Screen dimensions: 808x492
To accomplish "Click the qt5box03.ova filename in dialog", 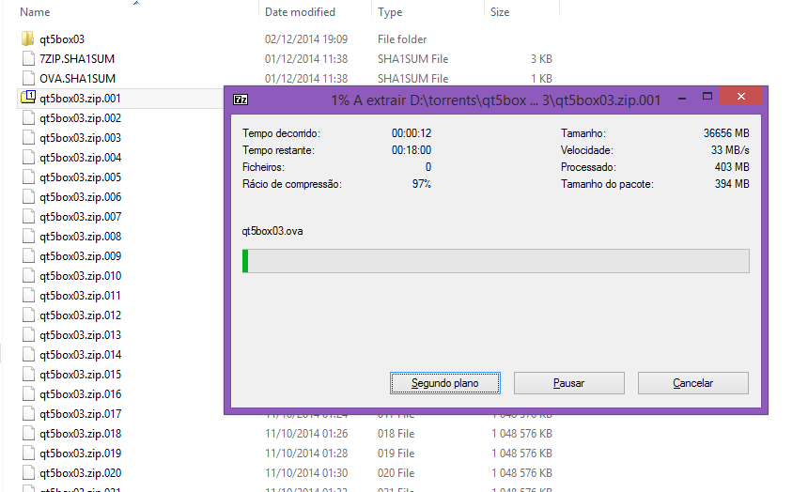I will 272,231.
